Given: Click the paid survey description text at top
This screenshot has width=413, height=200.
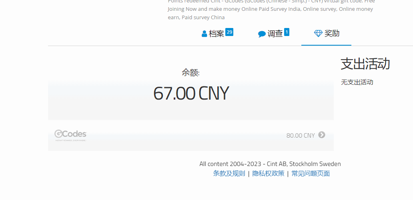Looking at the screenshot, I should (x=271, y=9).
